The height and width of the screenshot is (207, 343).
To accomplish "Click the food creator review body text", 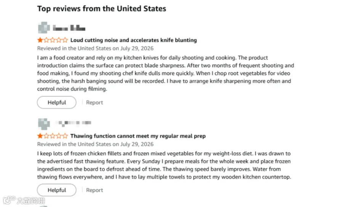I will 166,73.
